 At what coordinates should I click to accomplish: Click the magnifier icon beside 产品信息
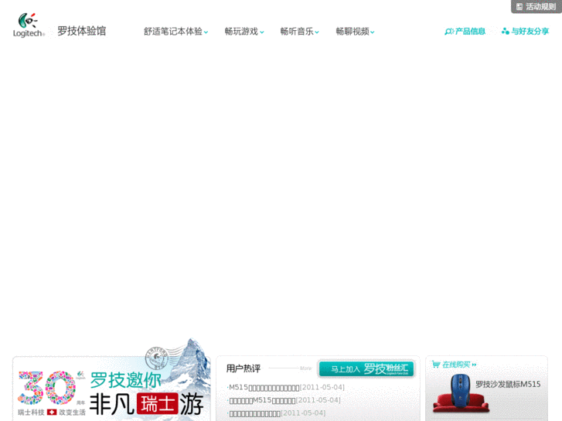[448, 32]
